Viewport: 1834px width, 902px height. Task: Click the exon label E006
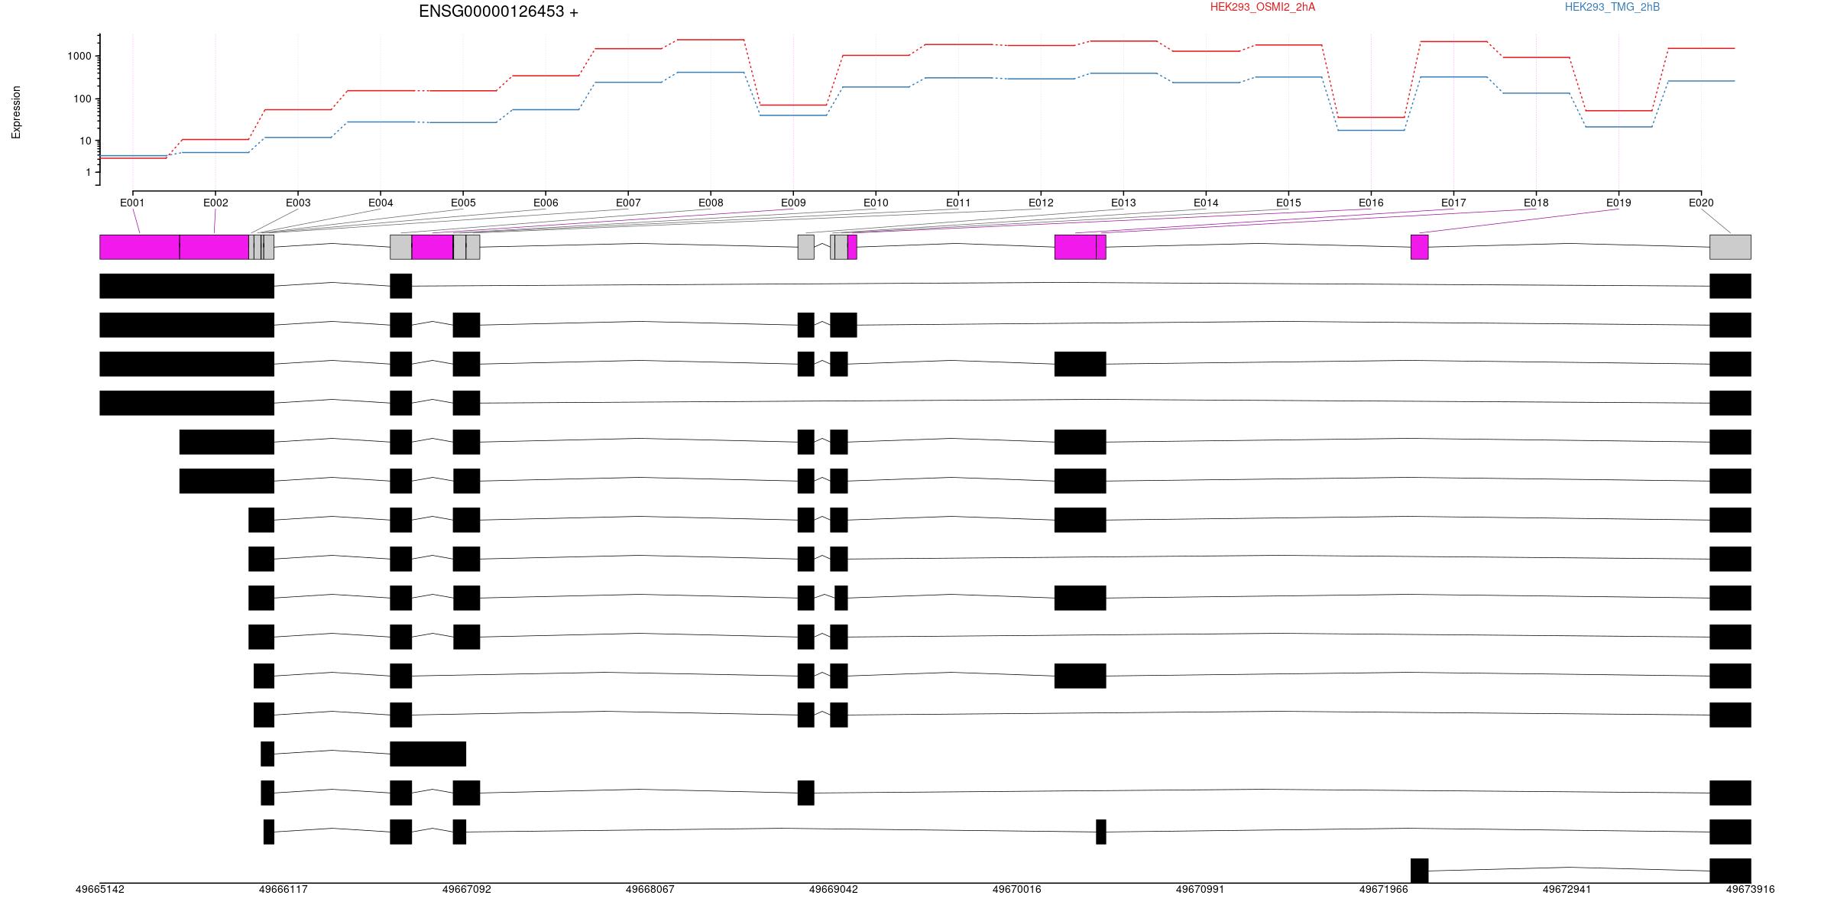click(x=546, y=203)
